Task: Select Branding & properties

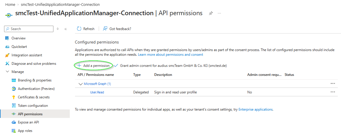Action: (x=35, y=80)
